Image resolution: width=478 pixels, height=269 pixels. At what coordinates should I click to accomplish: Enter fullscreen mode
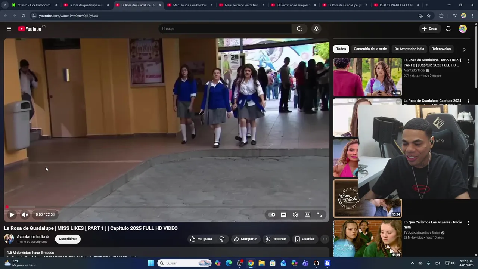(319, 215)
